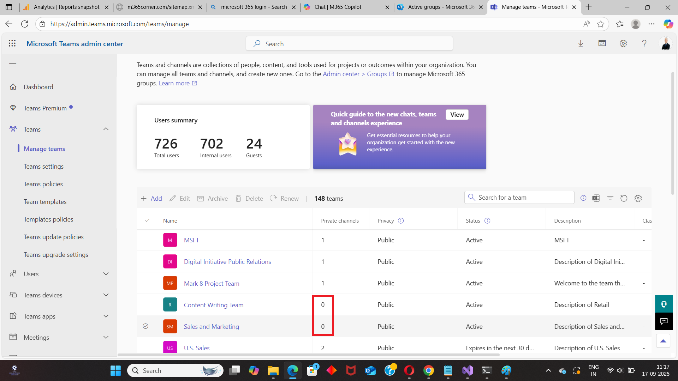Uncheck the Sales and Marketing row checkbox
Screen dimensions: 678x381
(x=145, y=326)
